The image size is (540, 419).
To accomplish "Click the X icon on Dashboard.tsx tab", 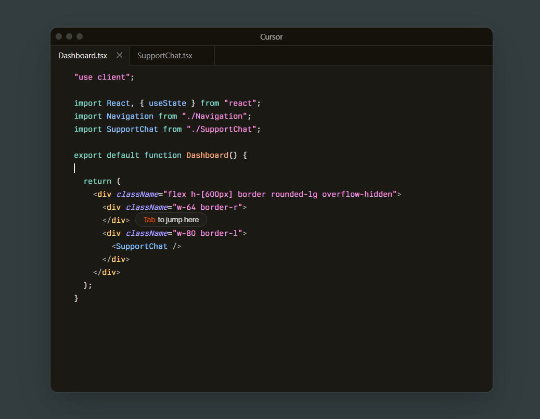I will pyautogui.click(x=120, y=55).
